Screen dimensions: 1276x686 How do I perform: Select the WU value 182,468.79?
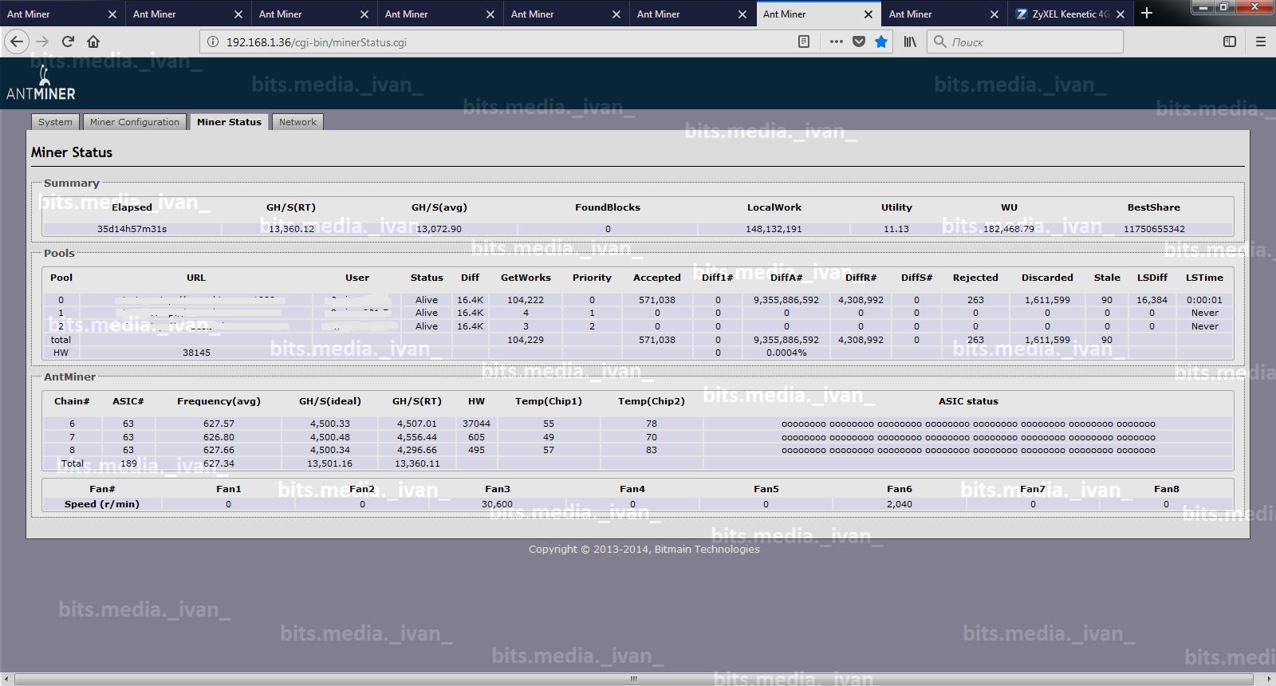pos(1009,229)
